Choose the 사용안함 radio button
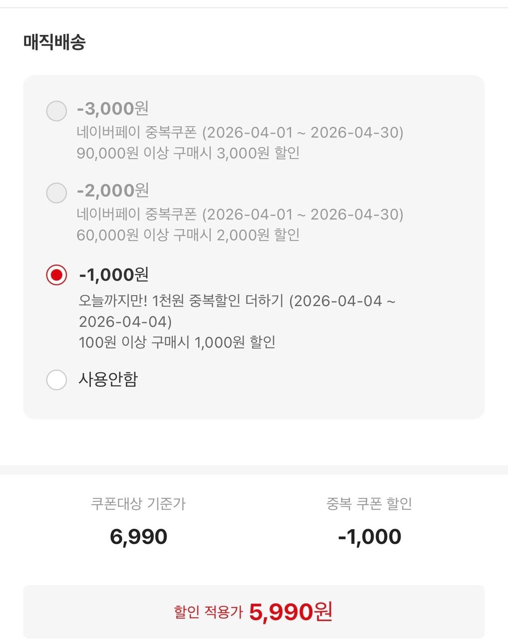Image resolution: width=508 pixels, height=641 pixels. (56, 380)
